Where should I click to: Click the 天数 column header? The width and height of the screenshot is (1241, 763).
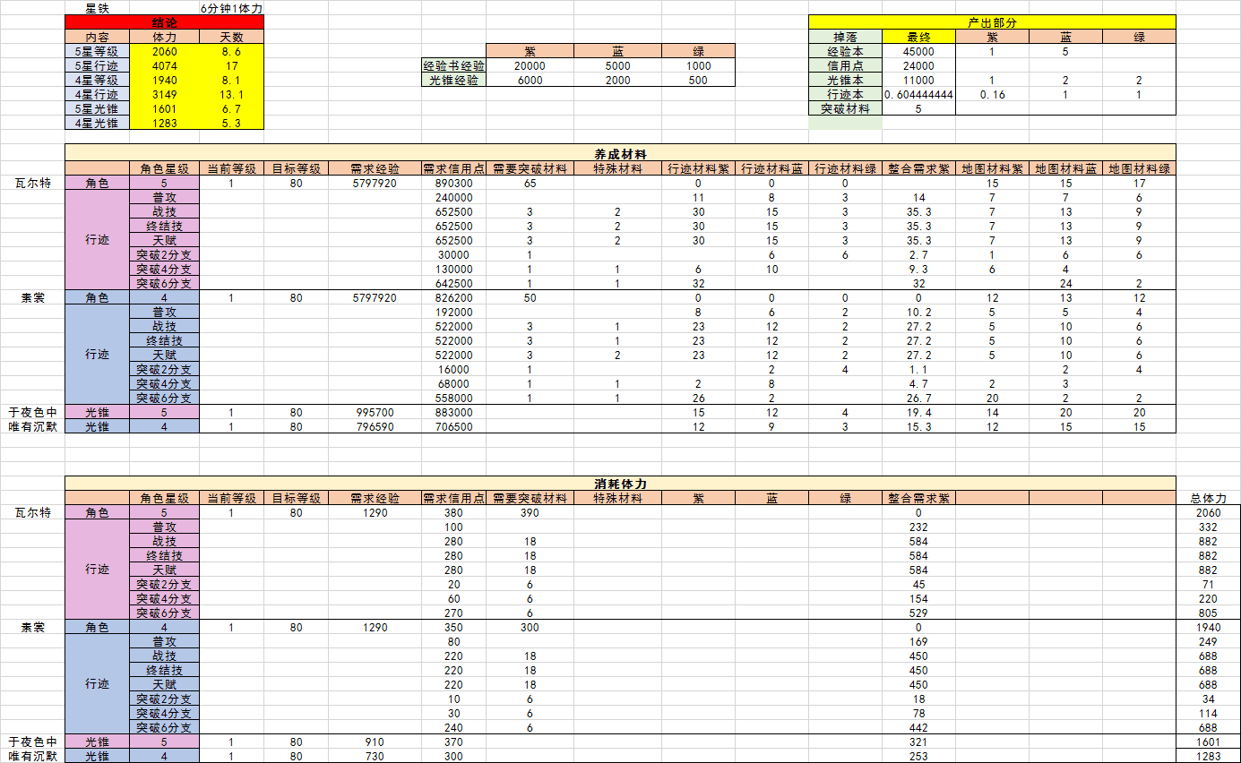click(231, 37)
